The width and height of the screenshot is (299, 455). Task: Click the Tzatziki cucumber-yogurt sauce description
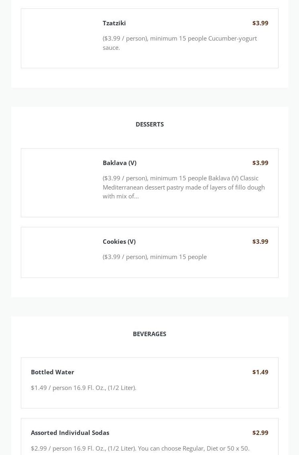point(179,43)
